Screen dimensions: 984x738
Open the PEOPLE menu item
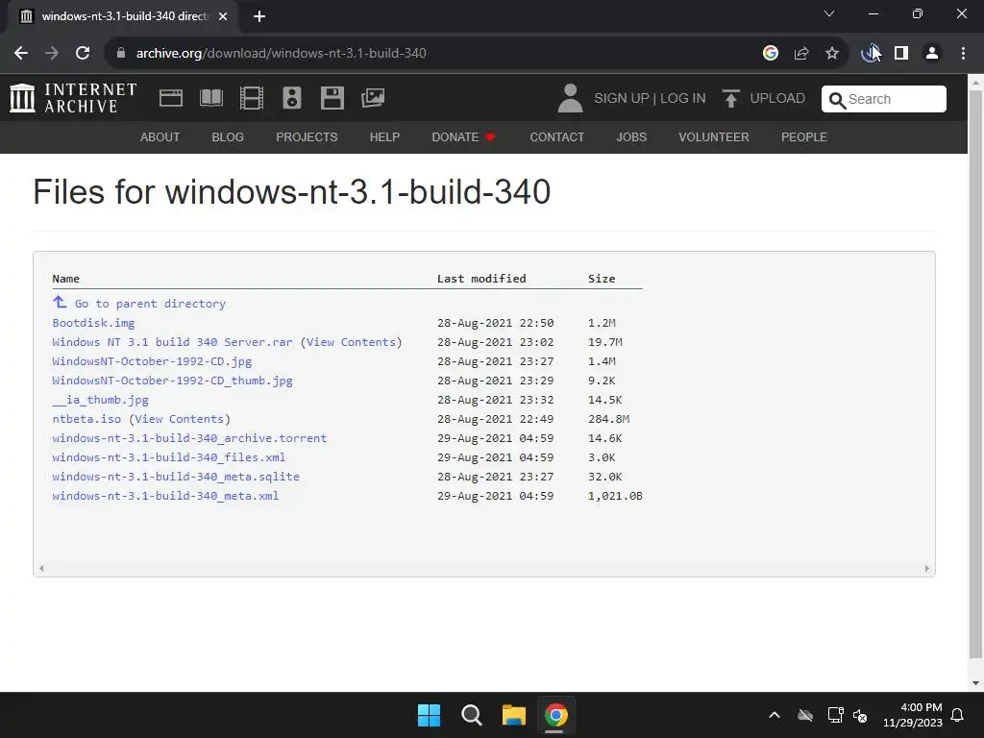[x=804, y=136]
